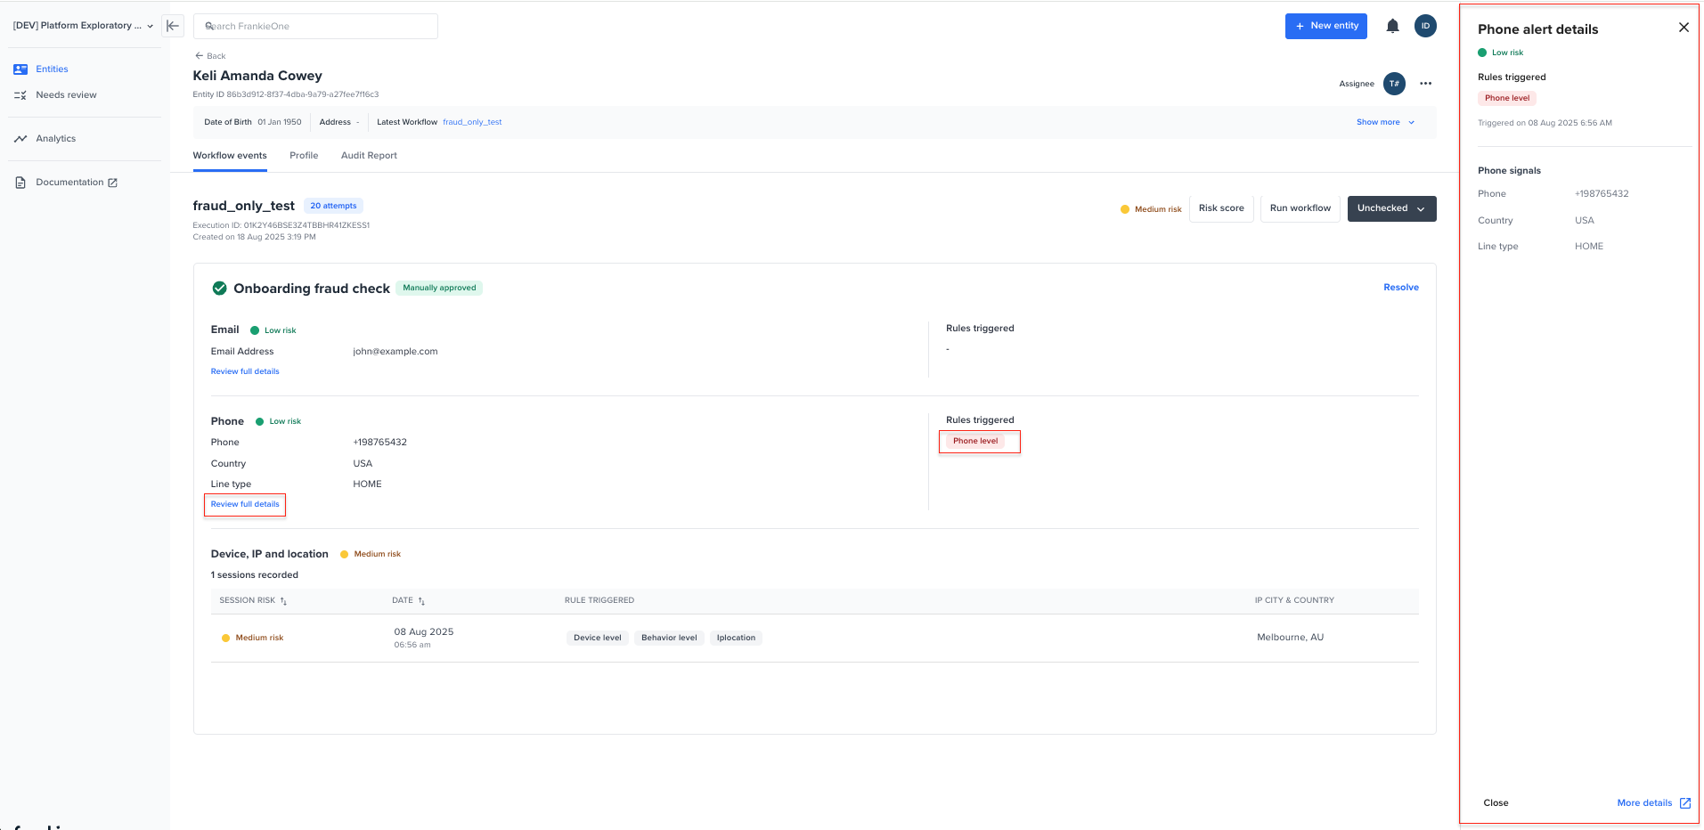
Task: Switch to the Profile tab
Action: tap(304, 156)
